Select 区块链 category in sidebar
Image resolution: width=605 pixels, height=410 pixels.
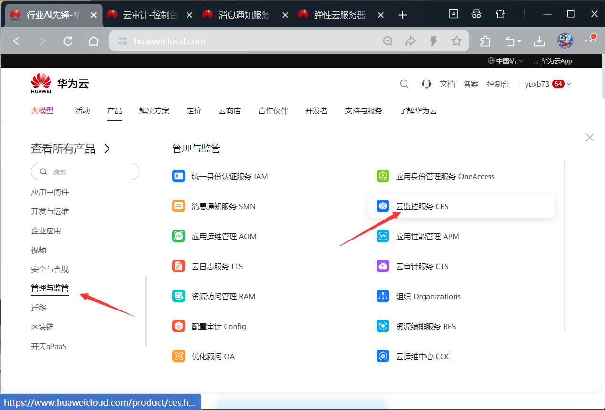coord(42,327)
